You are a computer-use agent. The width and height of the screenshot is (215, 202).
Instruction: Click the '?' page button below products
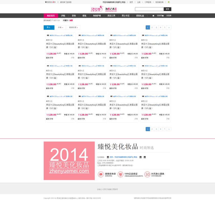(x=165, y=129)
